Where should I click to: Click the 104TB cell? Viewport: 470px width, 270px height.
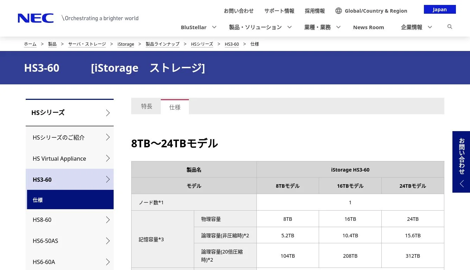pyautogui.click(x=288, y=256)
